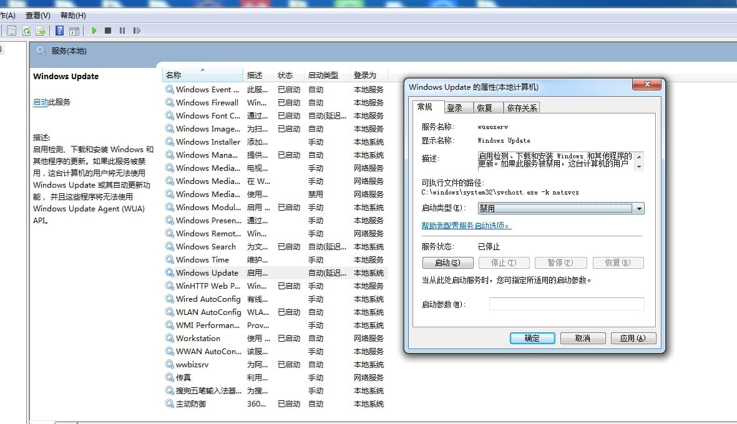Viewport: 737px width, 424px height.
Task: Select the Windows Mana... service name
Action: (x=207, y=155)
